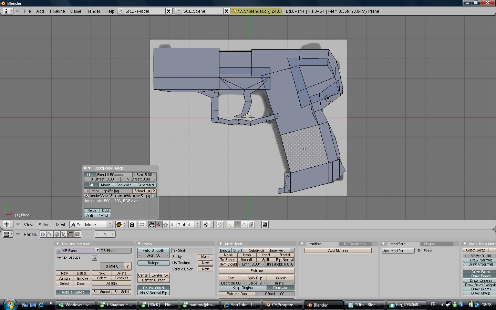This screenshot has width=496, height=310.
Task: Select the Logic context panel icon
Action: pos(43,234)
